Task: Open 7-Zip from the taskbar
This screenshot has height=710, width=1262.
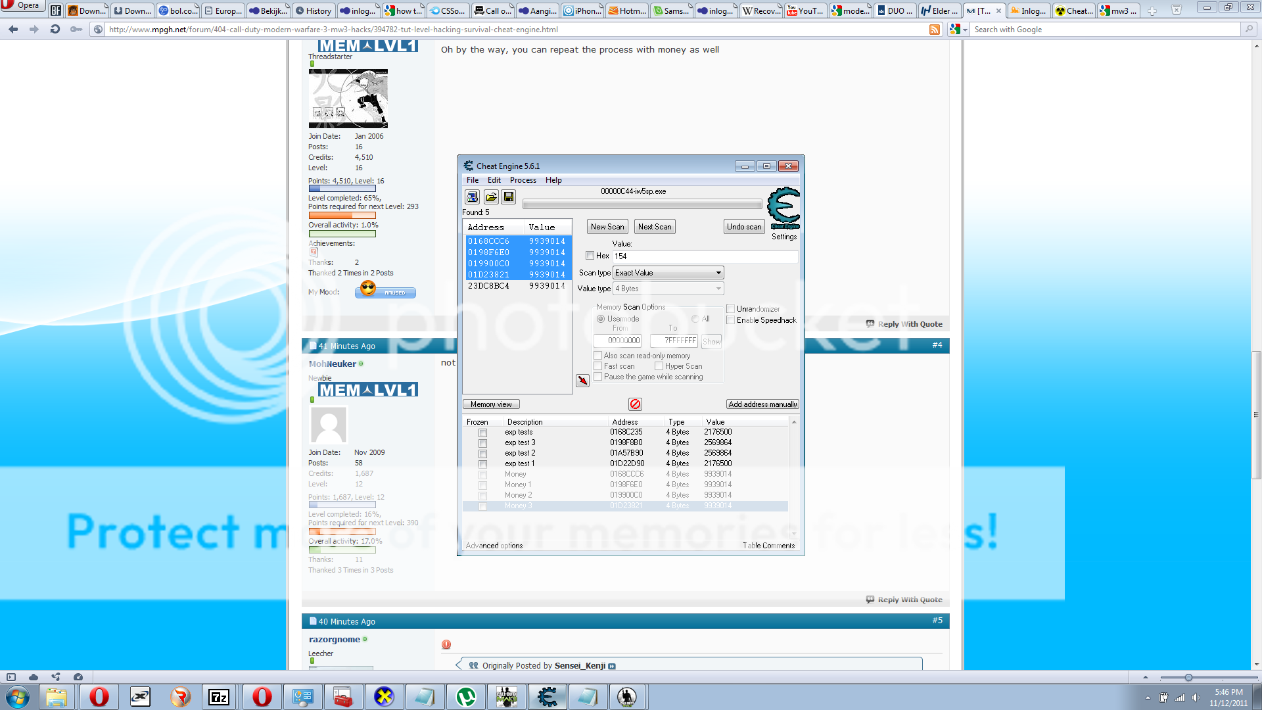Action: [x=218, y=697]
